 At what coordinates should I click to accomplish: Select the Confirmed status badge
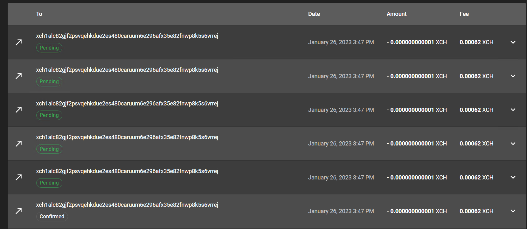pos(52,216)
